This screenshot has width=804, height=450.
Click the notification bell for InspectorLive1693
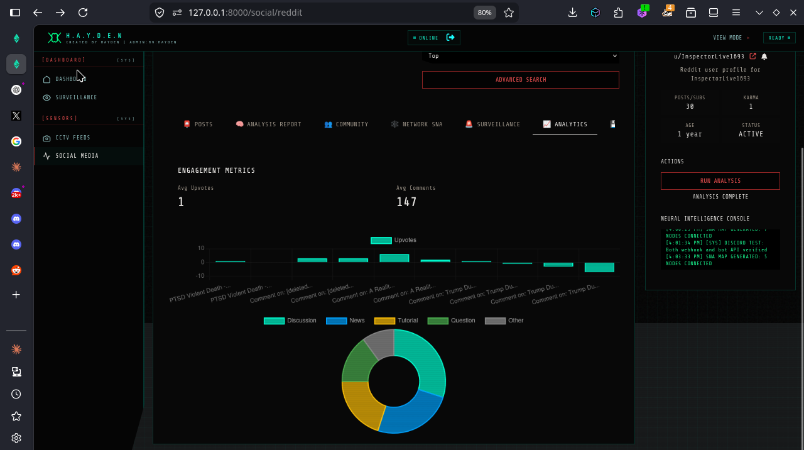coord(764,56)
